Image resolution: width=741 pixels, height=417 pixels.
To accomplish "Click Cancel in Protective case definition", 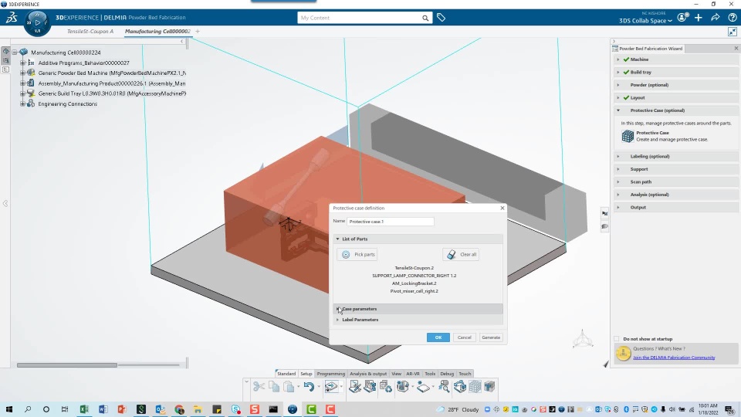I will [464, 337].
